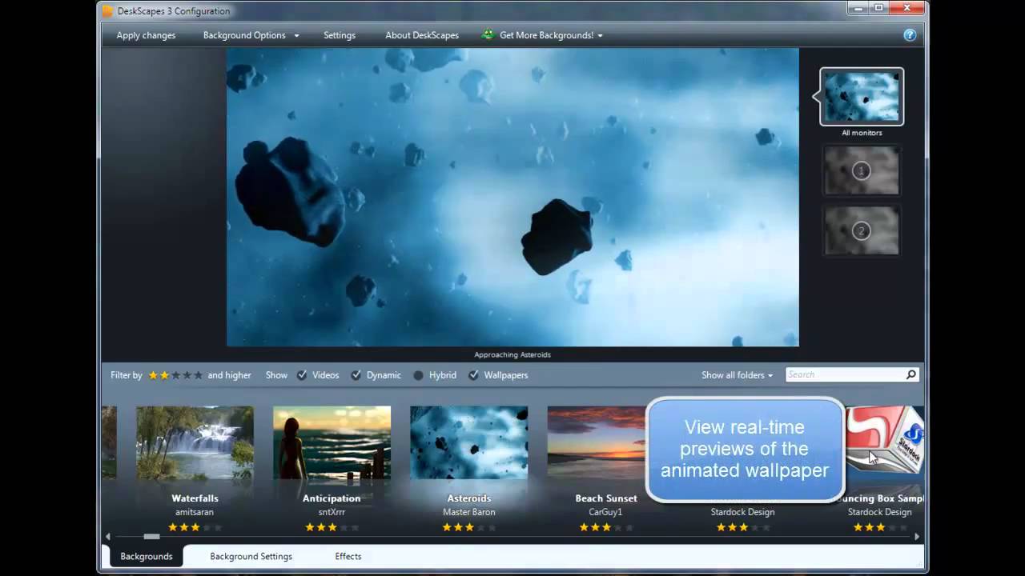Click the star rating under Waterfalls

coord(195,527)
